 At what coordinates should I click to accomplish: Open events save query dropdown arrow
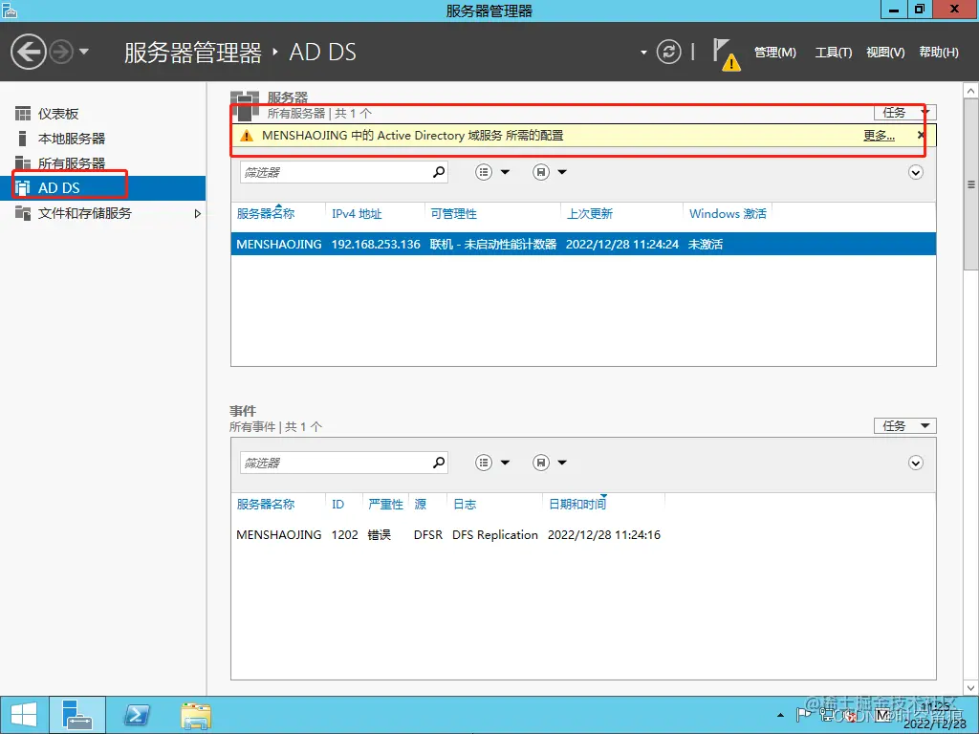562,463
